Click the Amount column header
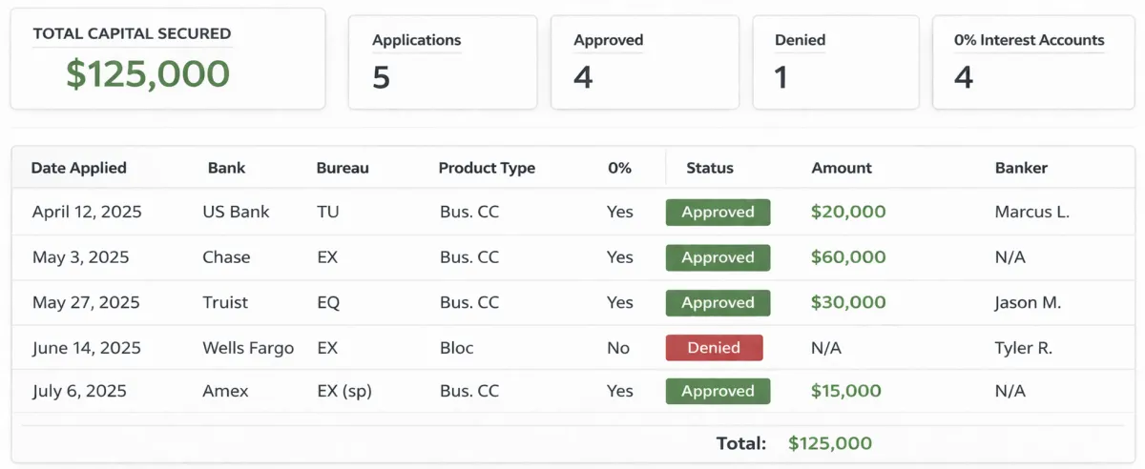The width and height of the screenshot is (1145, 469). click(842, 168)
